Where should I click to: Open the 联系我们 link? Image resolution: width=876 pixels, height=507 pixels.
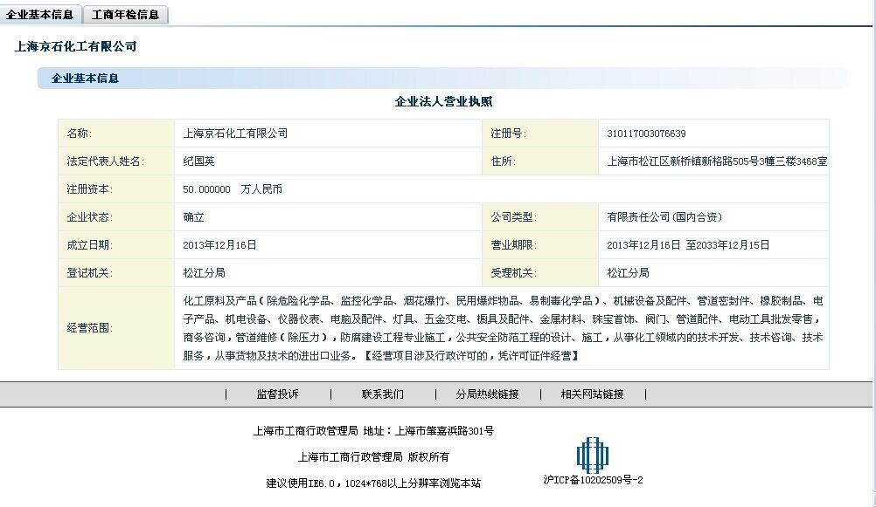(x=383, y=394)
